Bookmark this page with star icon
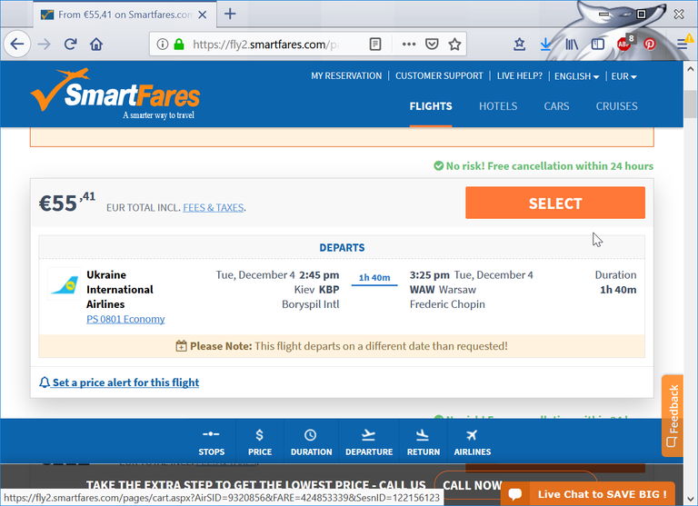698x506 pixels. pyautogui.click(x=454, y=44)
